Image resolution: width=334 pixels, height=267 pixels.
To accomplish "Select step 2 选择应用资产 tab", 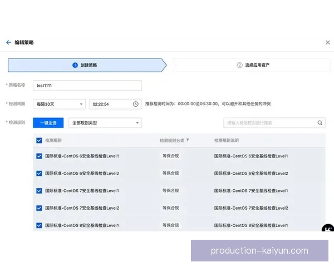I will pyautogui.click(x=250, y=65).
